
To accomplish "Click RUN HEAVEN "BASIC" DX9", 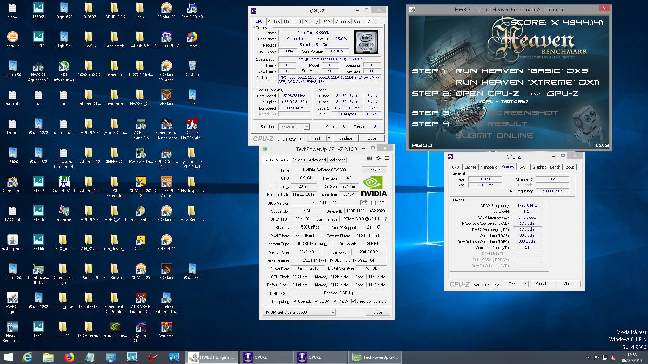I will (522, 71).
